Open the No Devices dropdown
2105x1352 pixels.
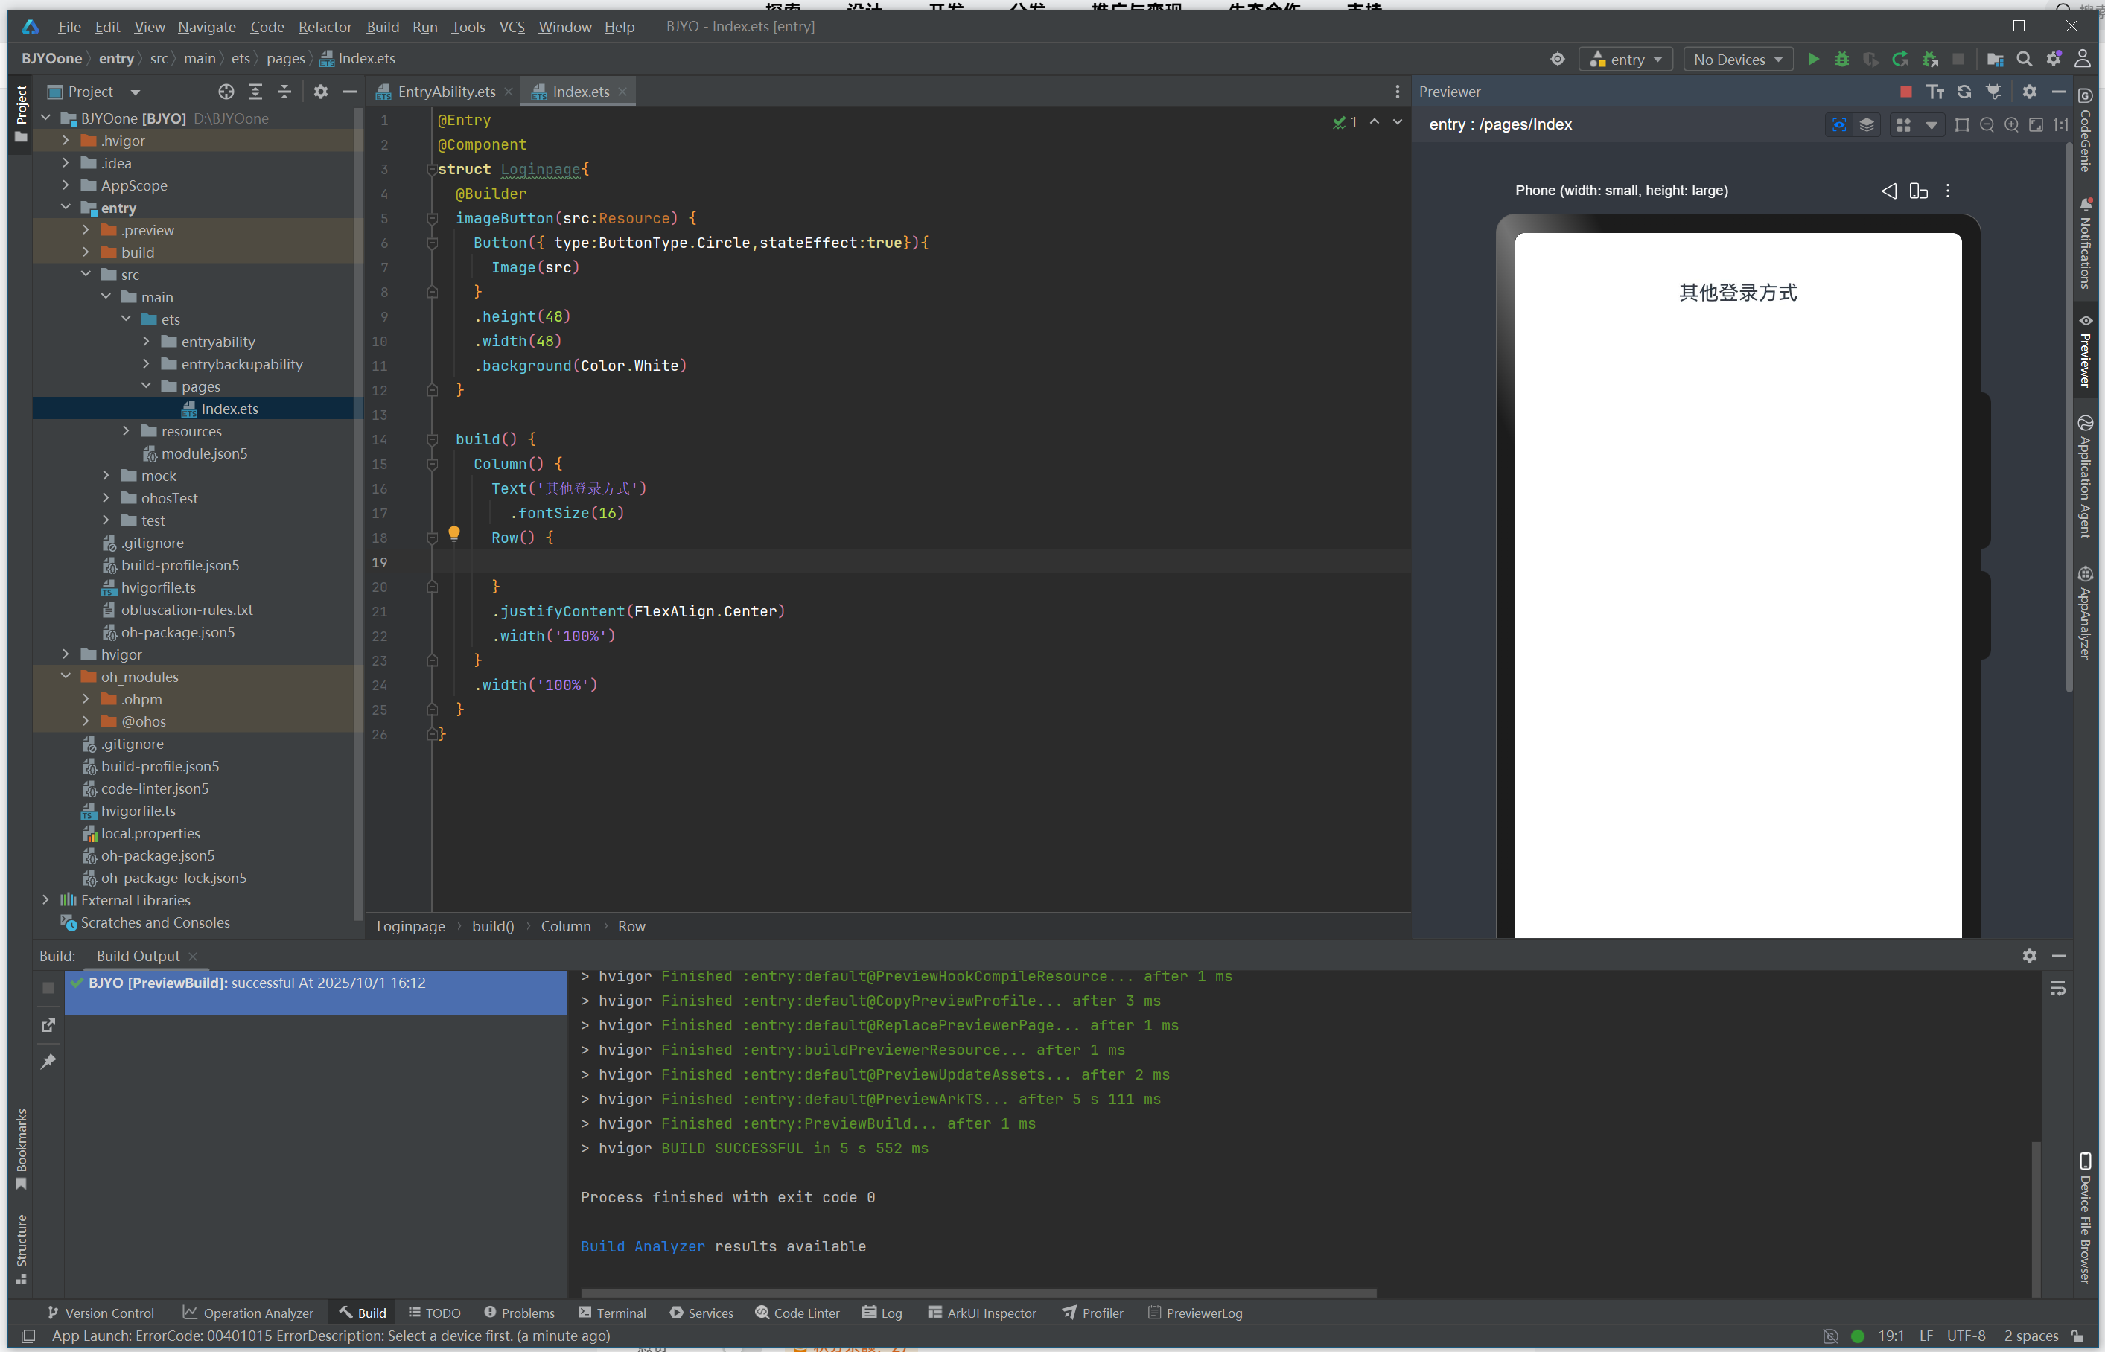[x=1737, y=59]
